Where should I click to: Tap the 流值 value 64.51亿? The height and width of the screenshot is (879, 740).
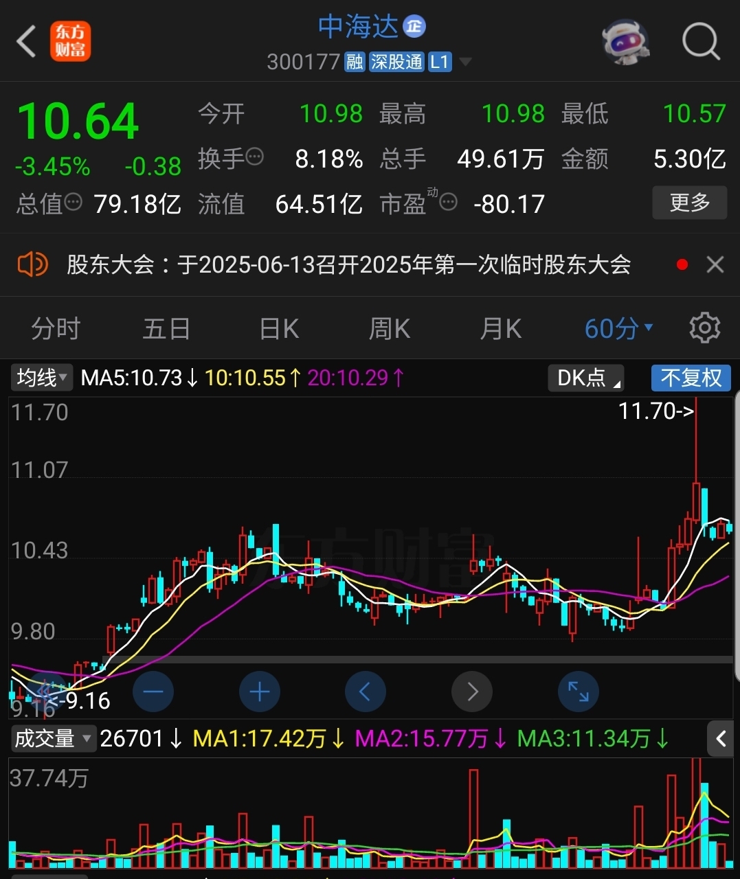[x=319, y=204]
